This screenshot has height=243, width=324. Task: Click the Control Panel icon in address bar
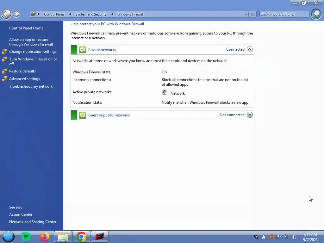(33, 14)
